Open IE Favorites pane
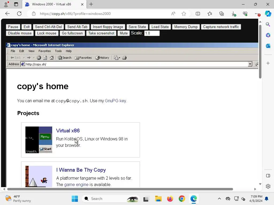 coord(83,58)
